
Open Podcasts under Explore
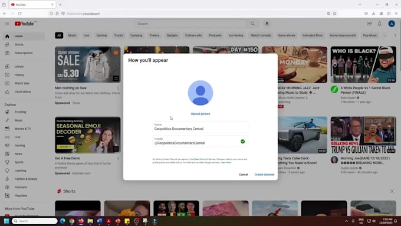point(24,187)
